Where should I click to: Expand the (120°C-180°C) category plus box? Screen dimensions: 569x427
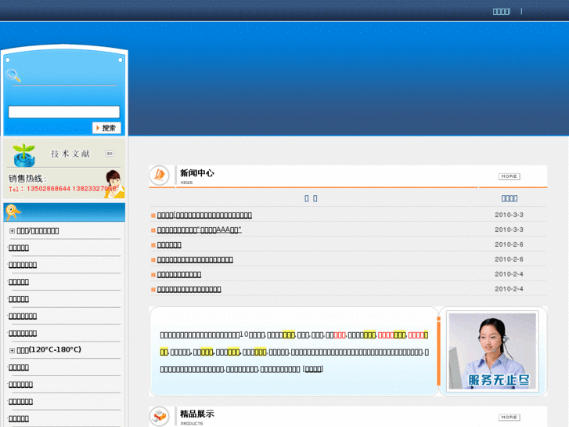pyautogui.click(x=12, y=350)
